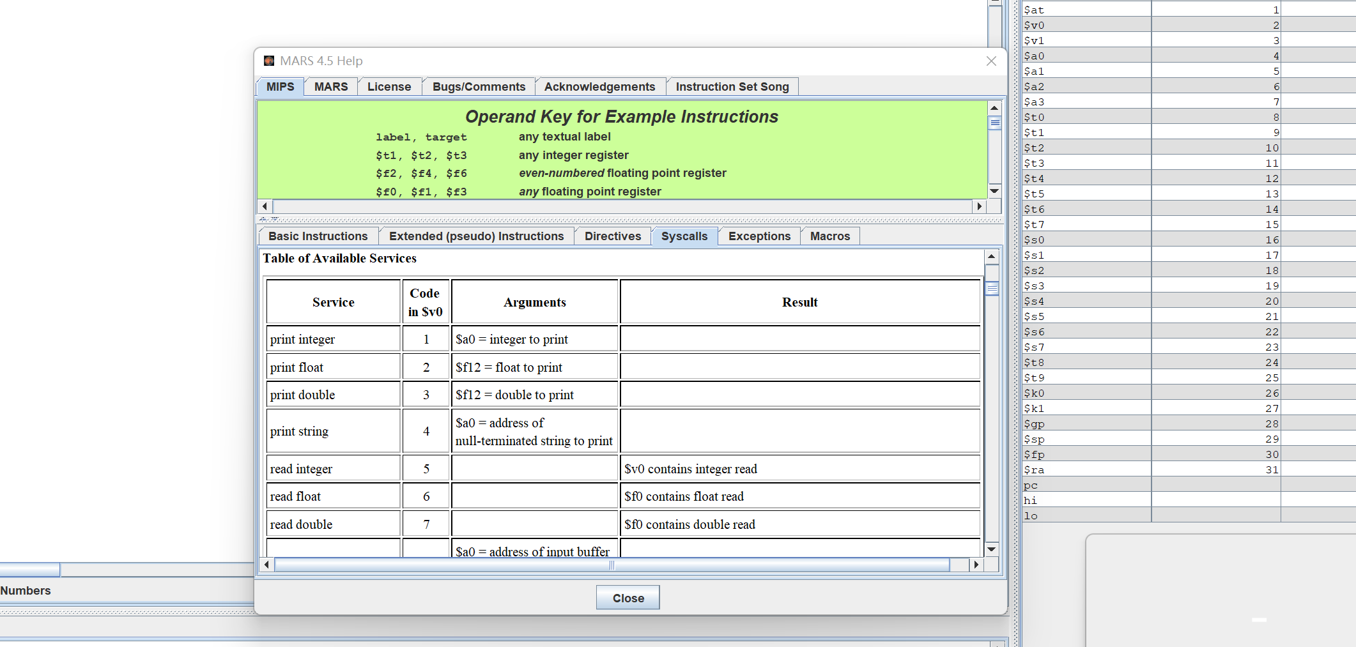Open the License tab
This screenshot has width=1356, height=647.
[389, 87]
